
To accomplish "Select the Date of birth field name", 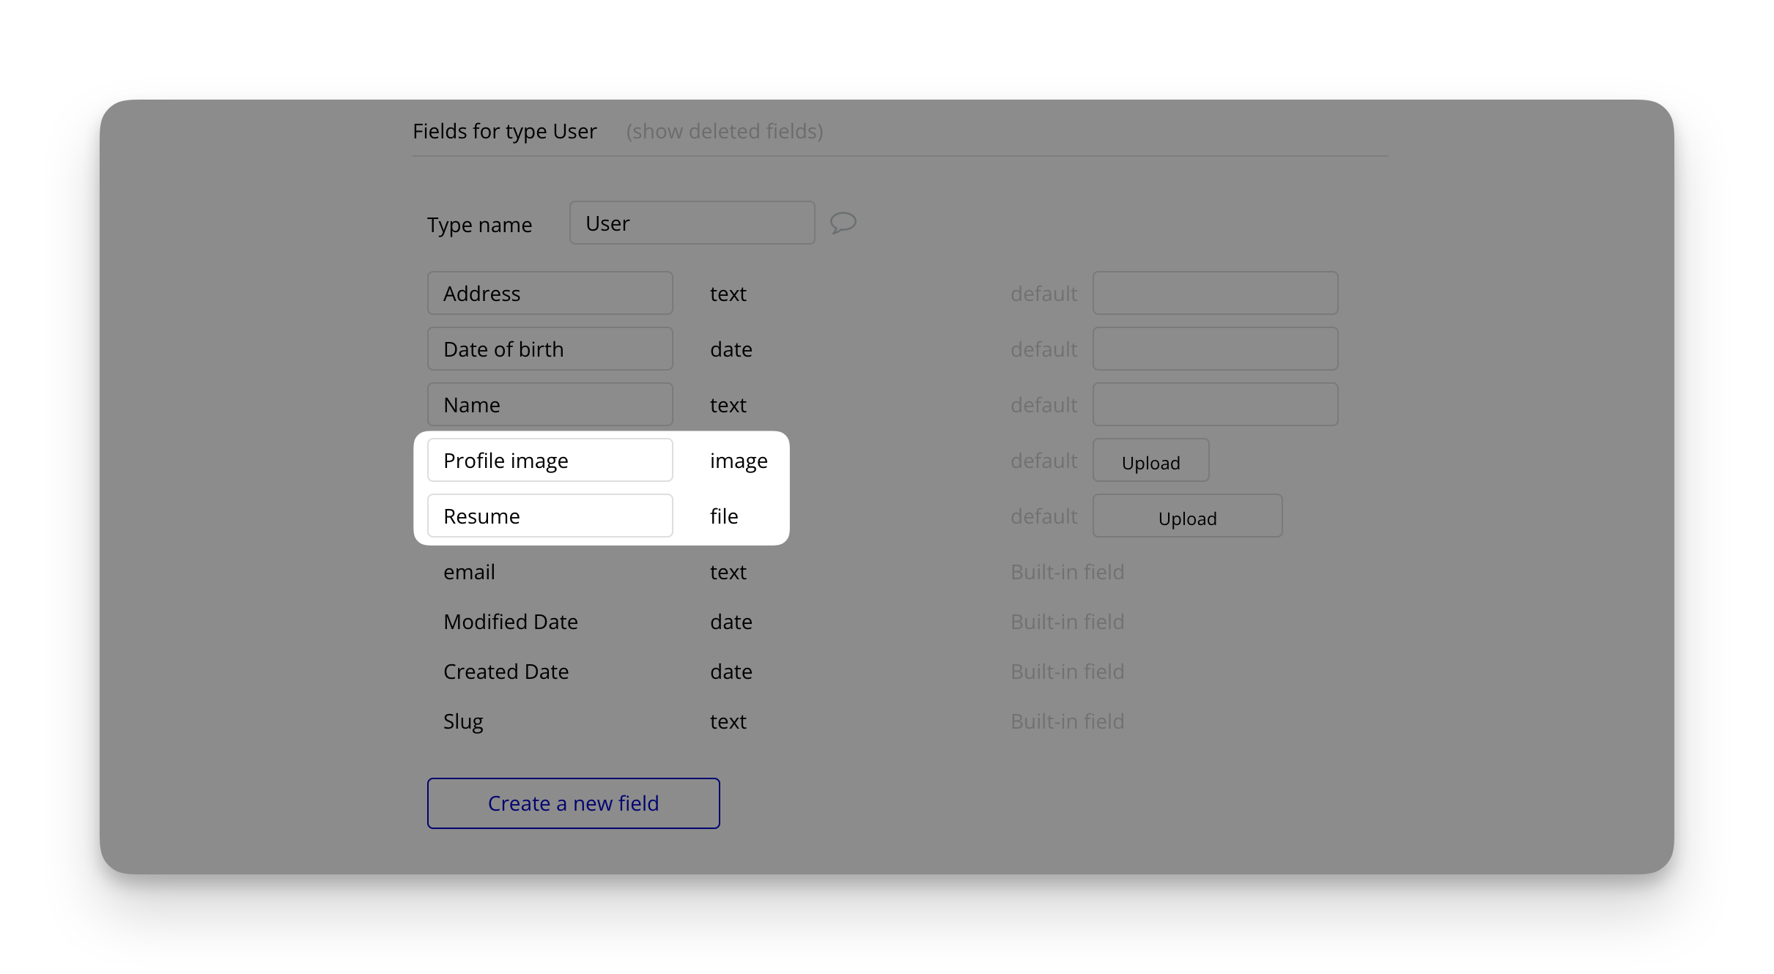I will pos(550,349).
